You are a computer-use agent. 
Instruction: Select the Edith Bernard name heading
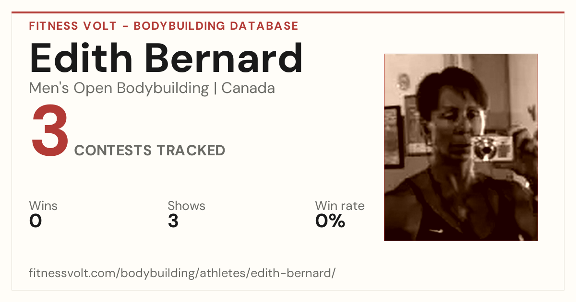(166, 59)
